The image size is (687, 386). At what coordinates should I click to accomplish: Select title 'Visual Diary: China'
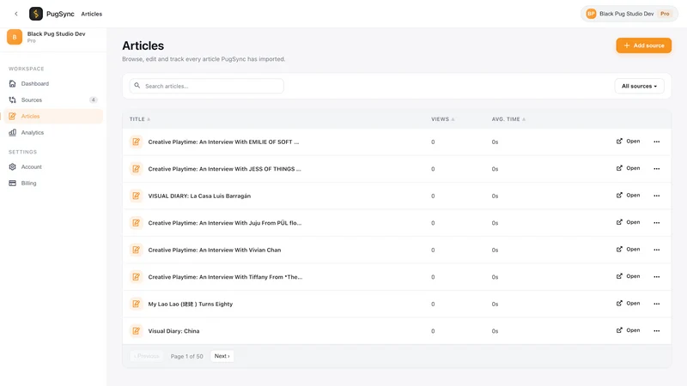(x=173, y=331)
